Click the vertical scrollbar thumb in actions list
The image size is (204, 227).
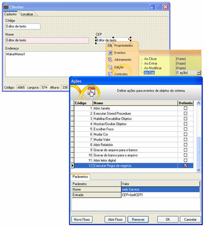click(199, 152)
